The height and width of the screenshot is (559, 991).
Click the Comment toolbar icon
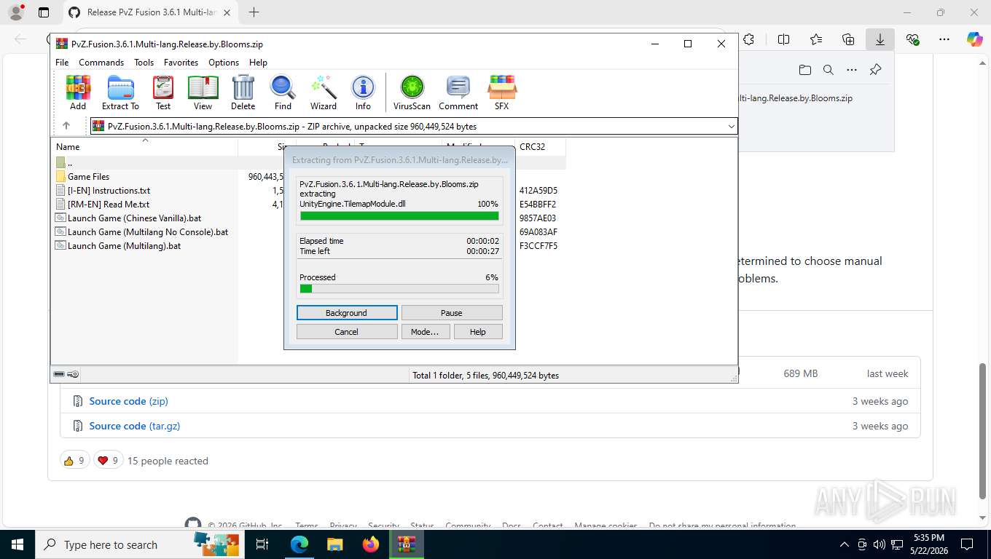458,92
